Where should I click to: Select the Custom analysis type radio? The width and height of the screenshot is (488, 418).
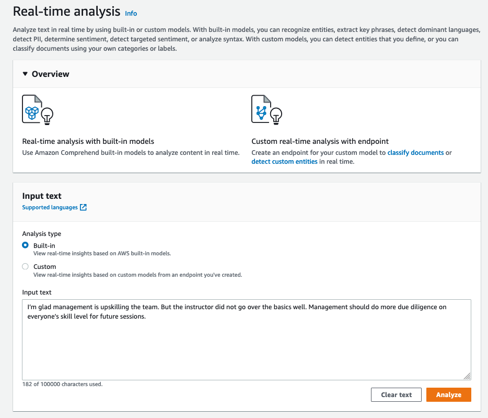[x=25, y=266]
